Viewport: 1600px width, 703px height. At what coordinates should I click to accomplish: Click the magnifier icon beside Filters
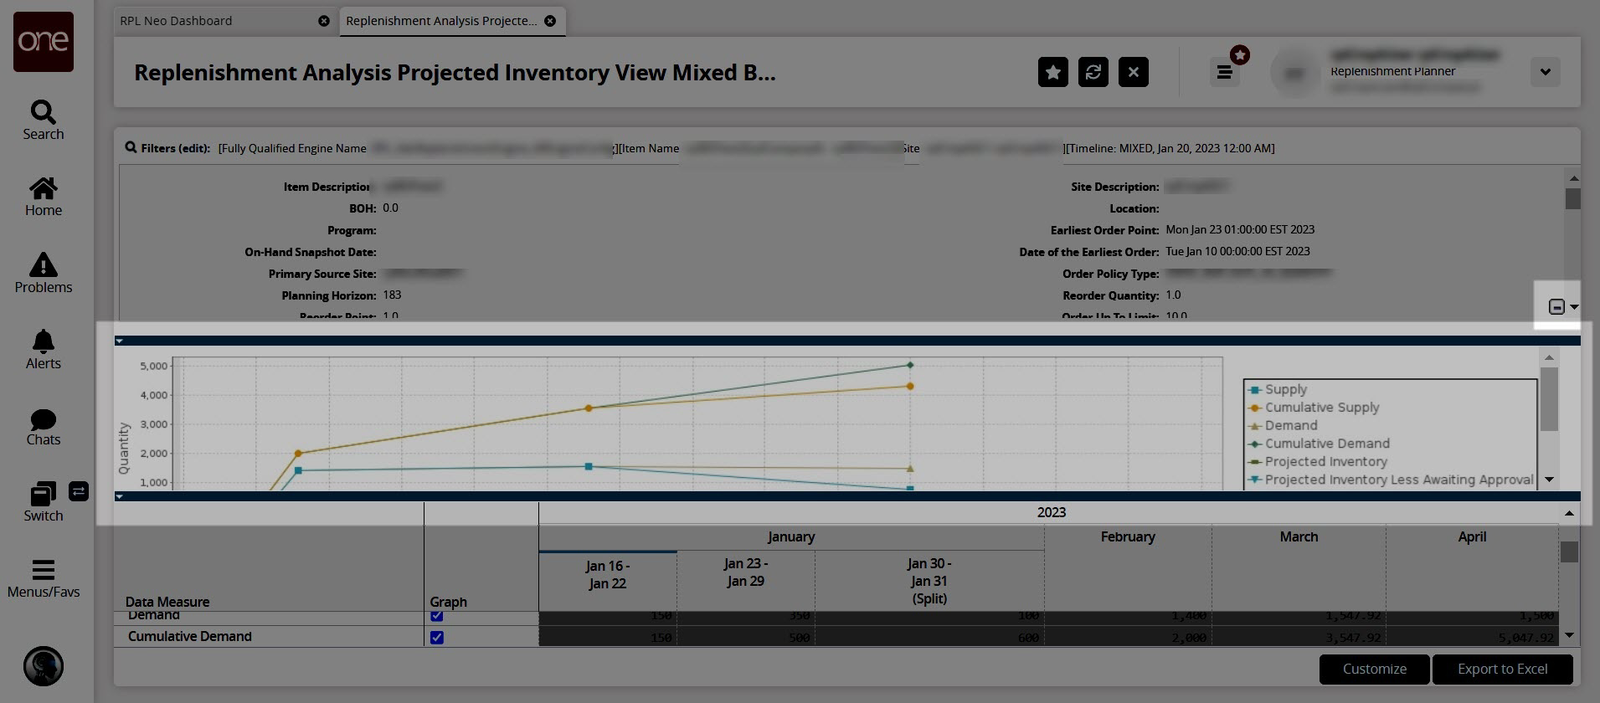[x=131, y=148]
